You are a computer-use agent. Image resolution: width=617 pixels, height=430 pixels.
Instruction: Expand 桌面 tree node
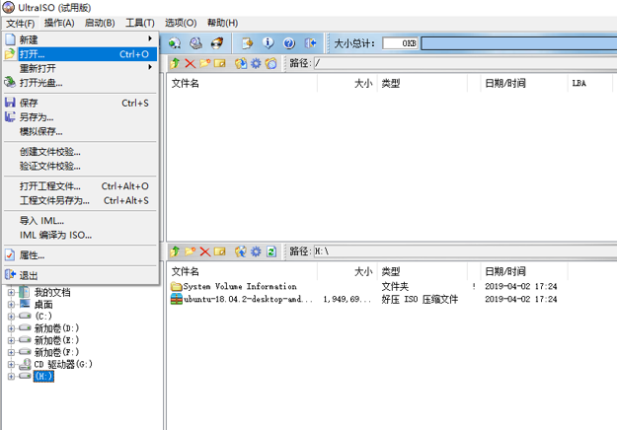point(11,304)
